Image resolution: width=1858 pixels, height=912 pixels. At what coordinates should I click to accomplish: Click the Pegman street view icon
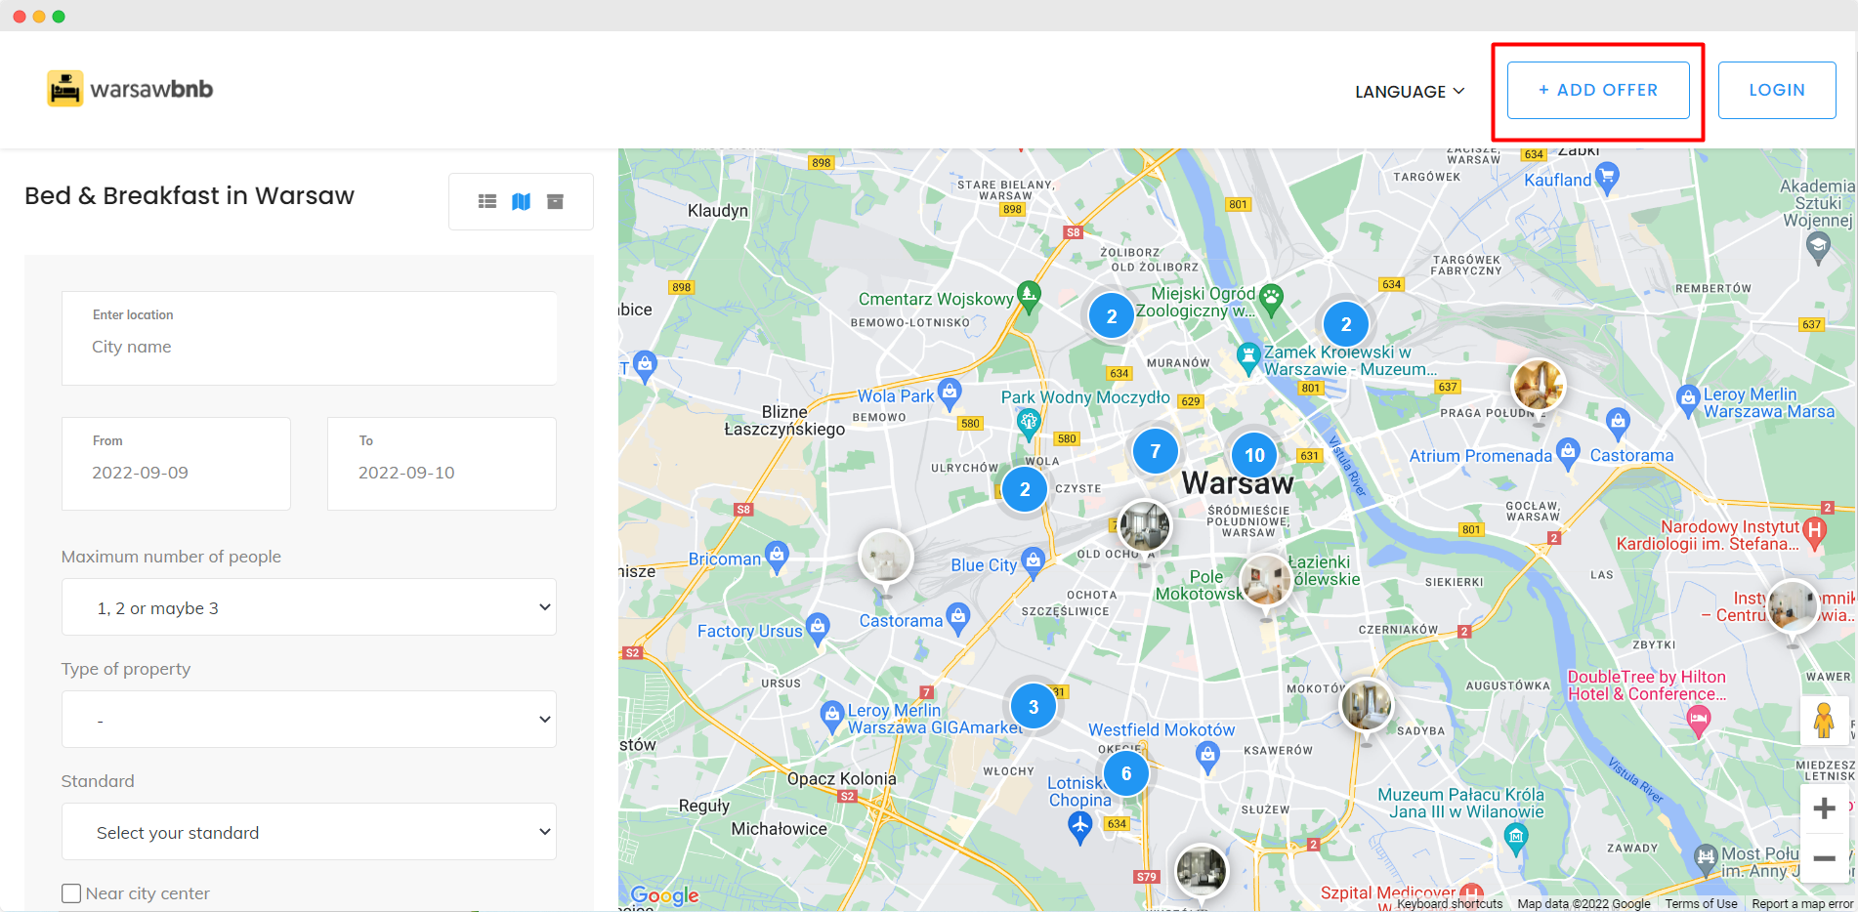(1824, 721)
